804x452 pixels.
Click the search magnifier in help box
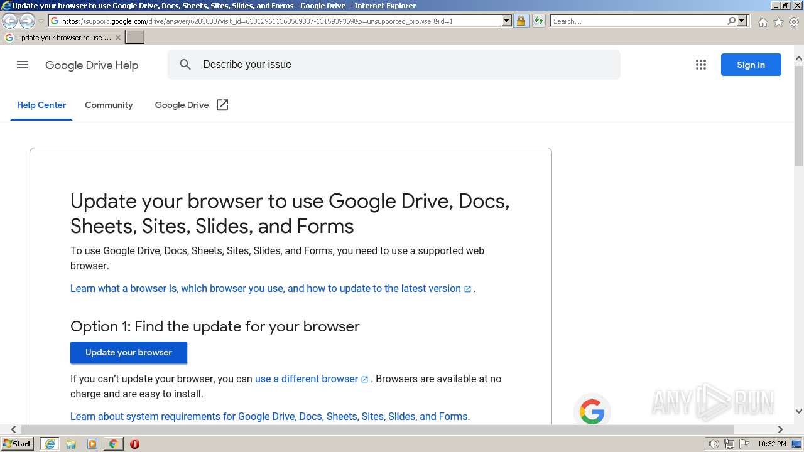click(185, 65)
